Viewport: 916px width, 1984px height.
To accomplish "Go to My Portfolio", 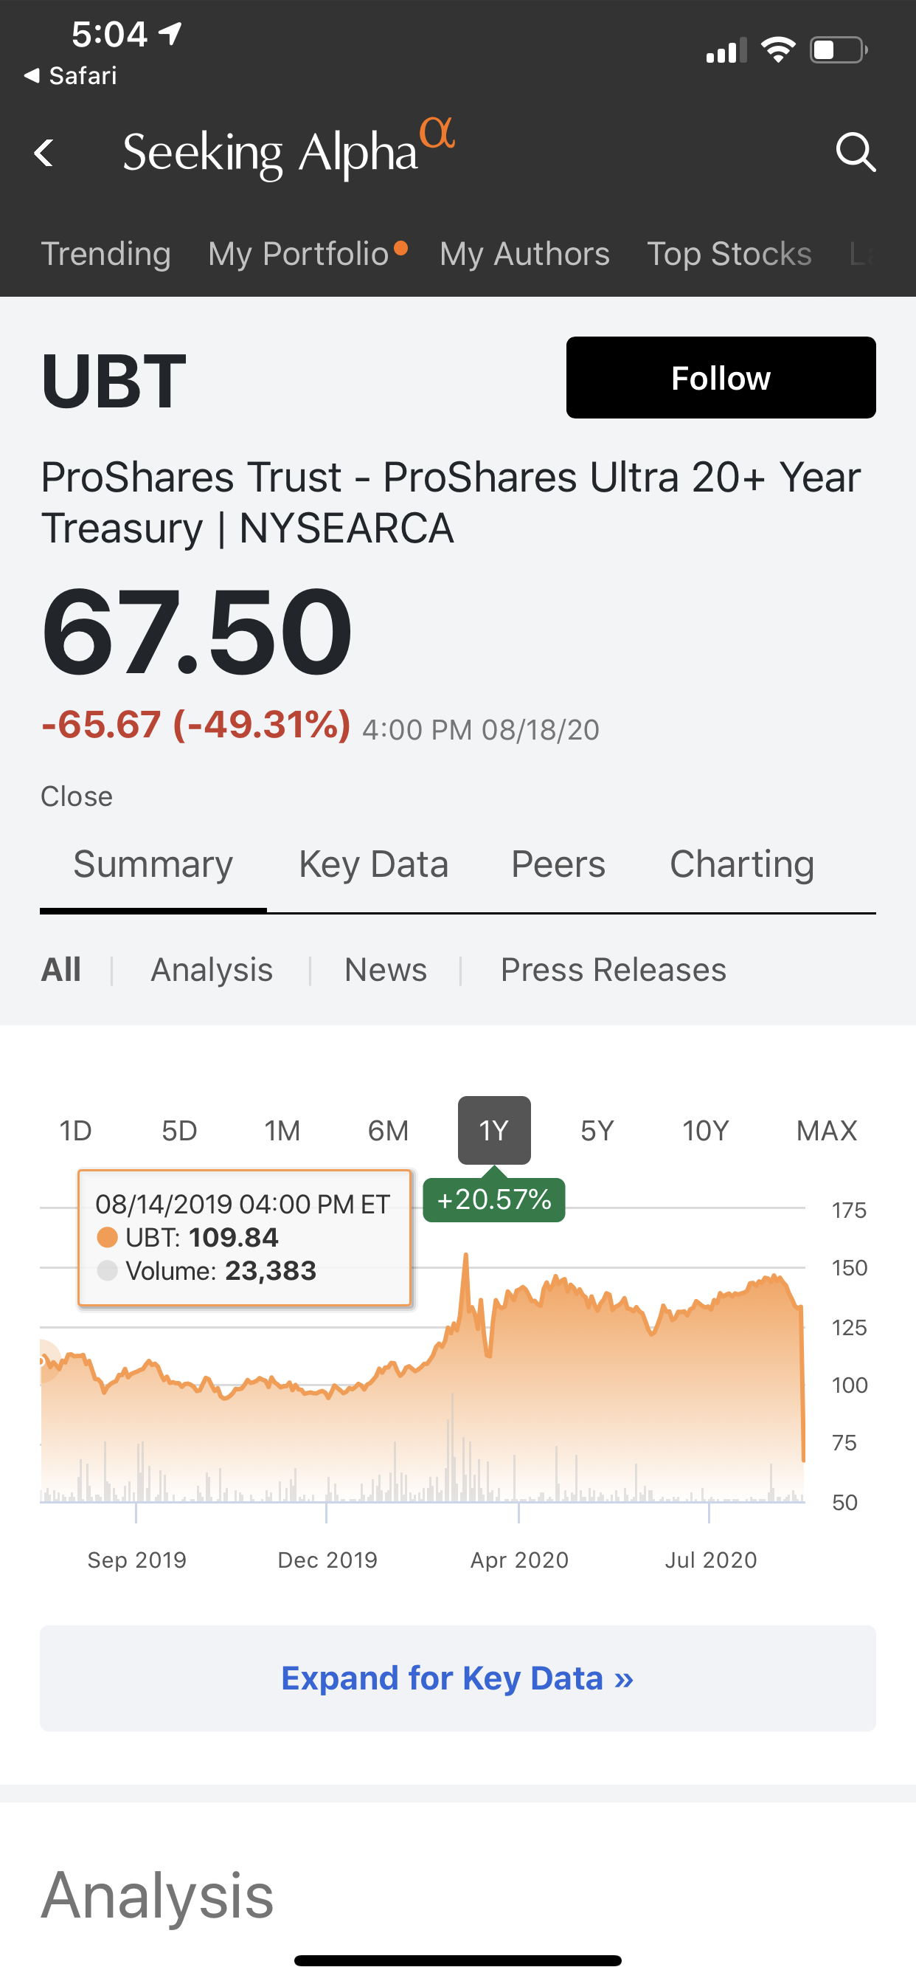I will point(299,253).
